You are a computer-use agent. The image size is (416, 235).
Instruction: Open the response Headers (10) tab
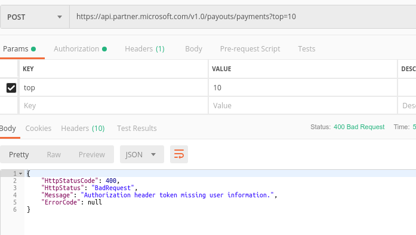83,129
